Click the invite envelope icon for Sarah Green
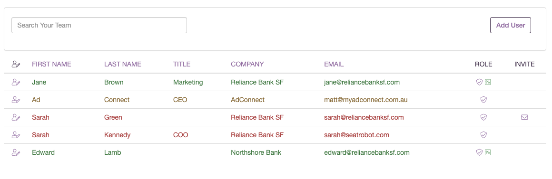 click(524, 117)
